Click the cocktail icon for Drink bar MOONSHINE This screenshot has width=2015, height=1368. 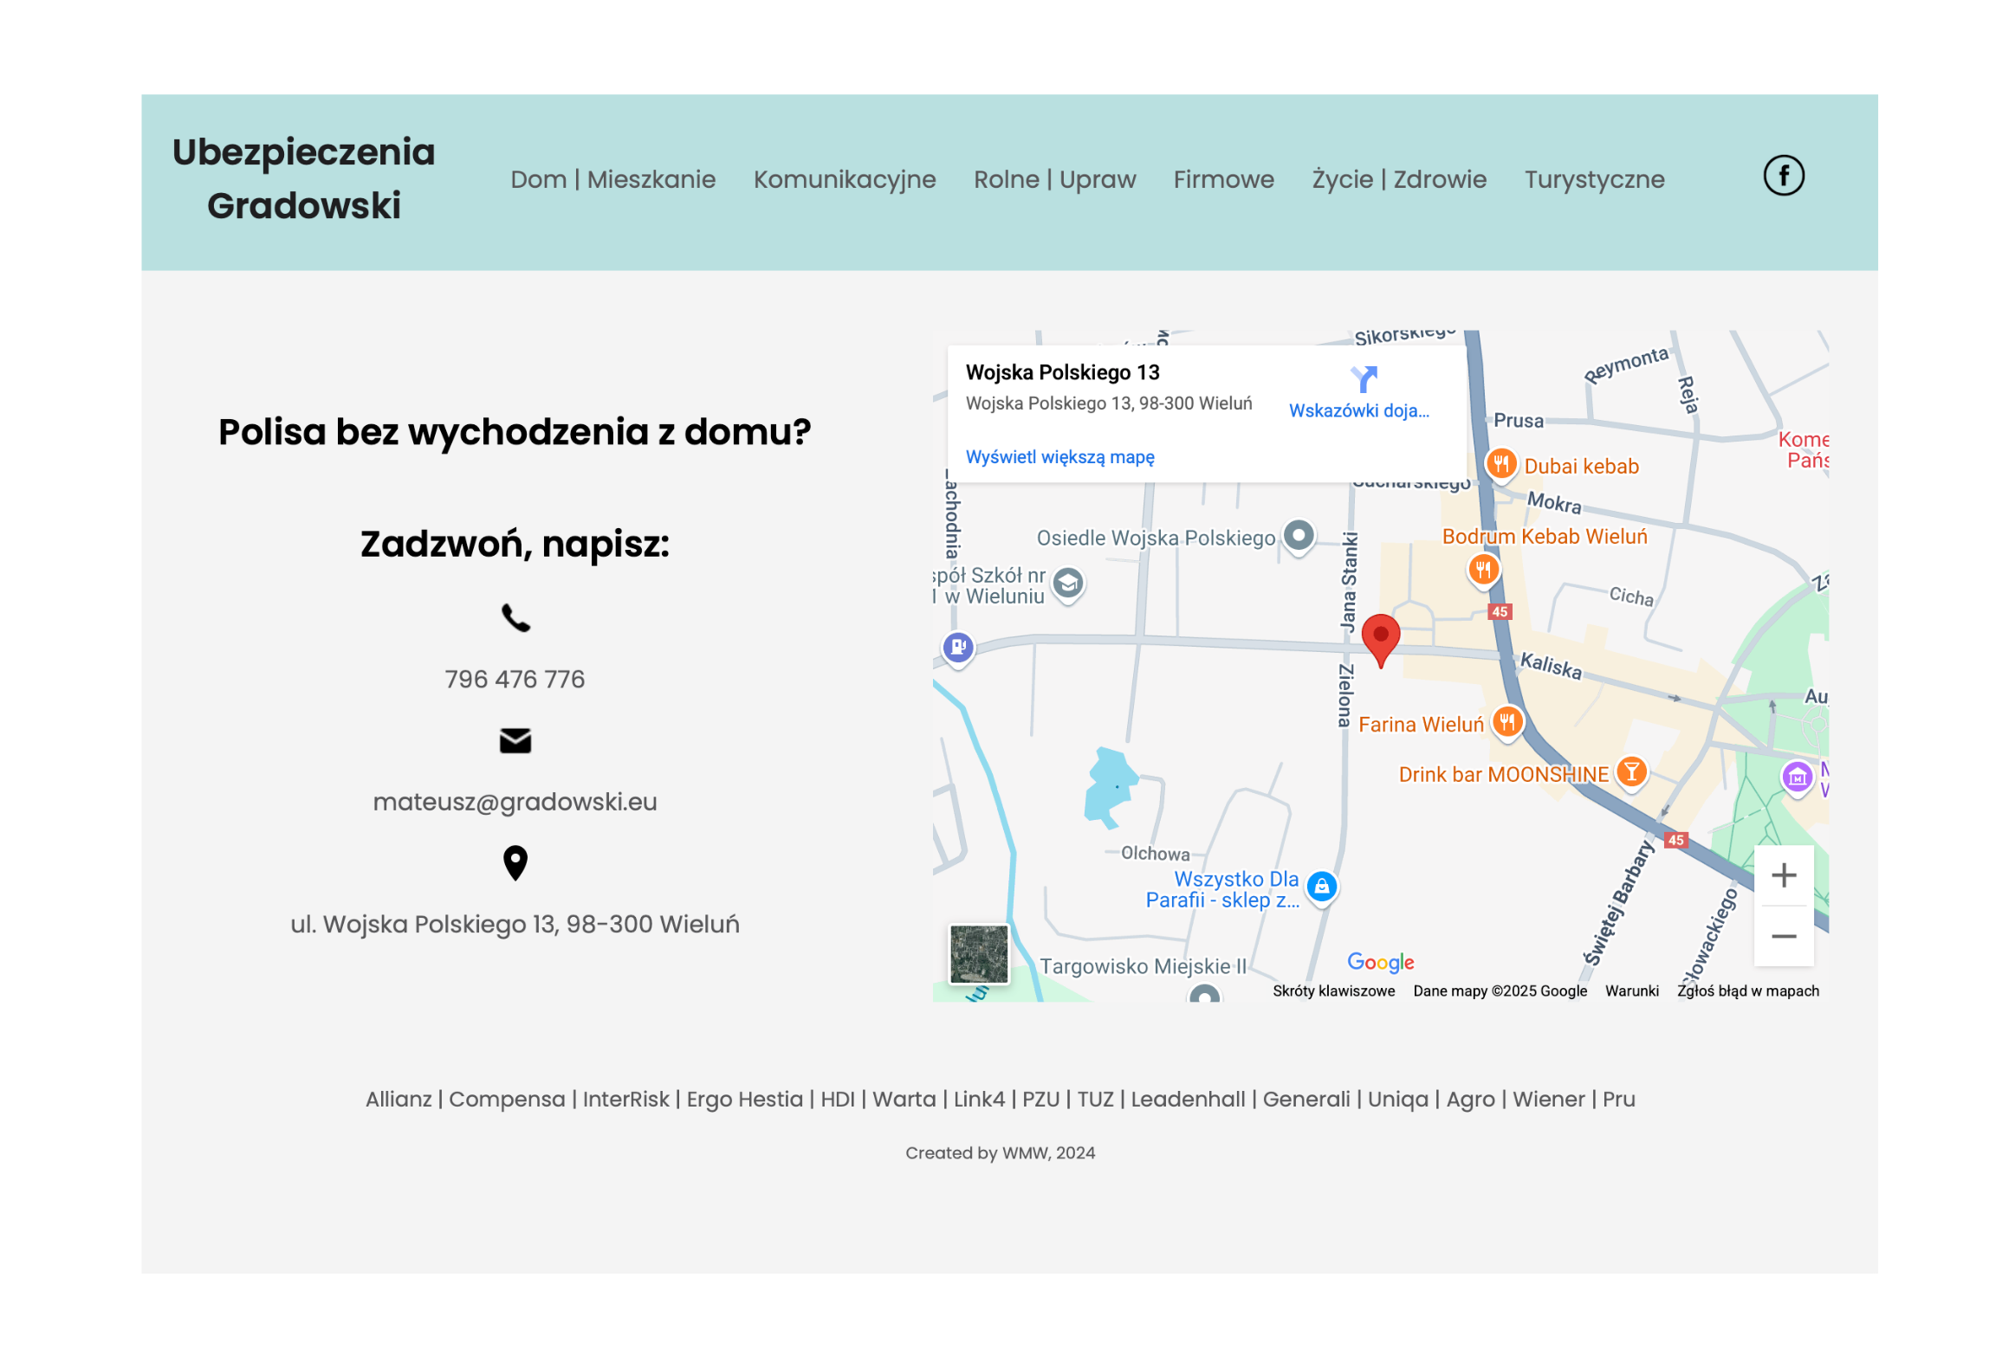pos(1631,772)
